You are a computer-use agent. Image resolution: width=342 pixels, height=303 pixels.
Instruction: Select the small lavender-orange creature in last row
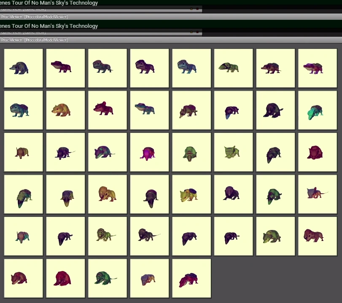point(149,279)
